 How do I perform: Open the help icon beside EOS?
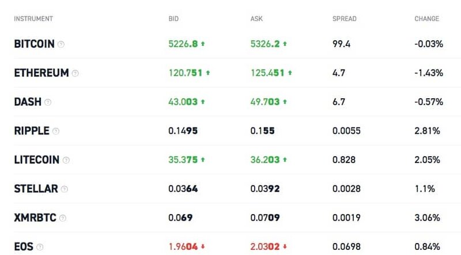[x=40, y=248]
